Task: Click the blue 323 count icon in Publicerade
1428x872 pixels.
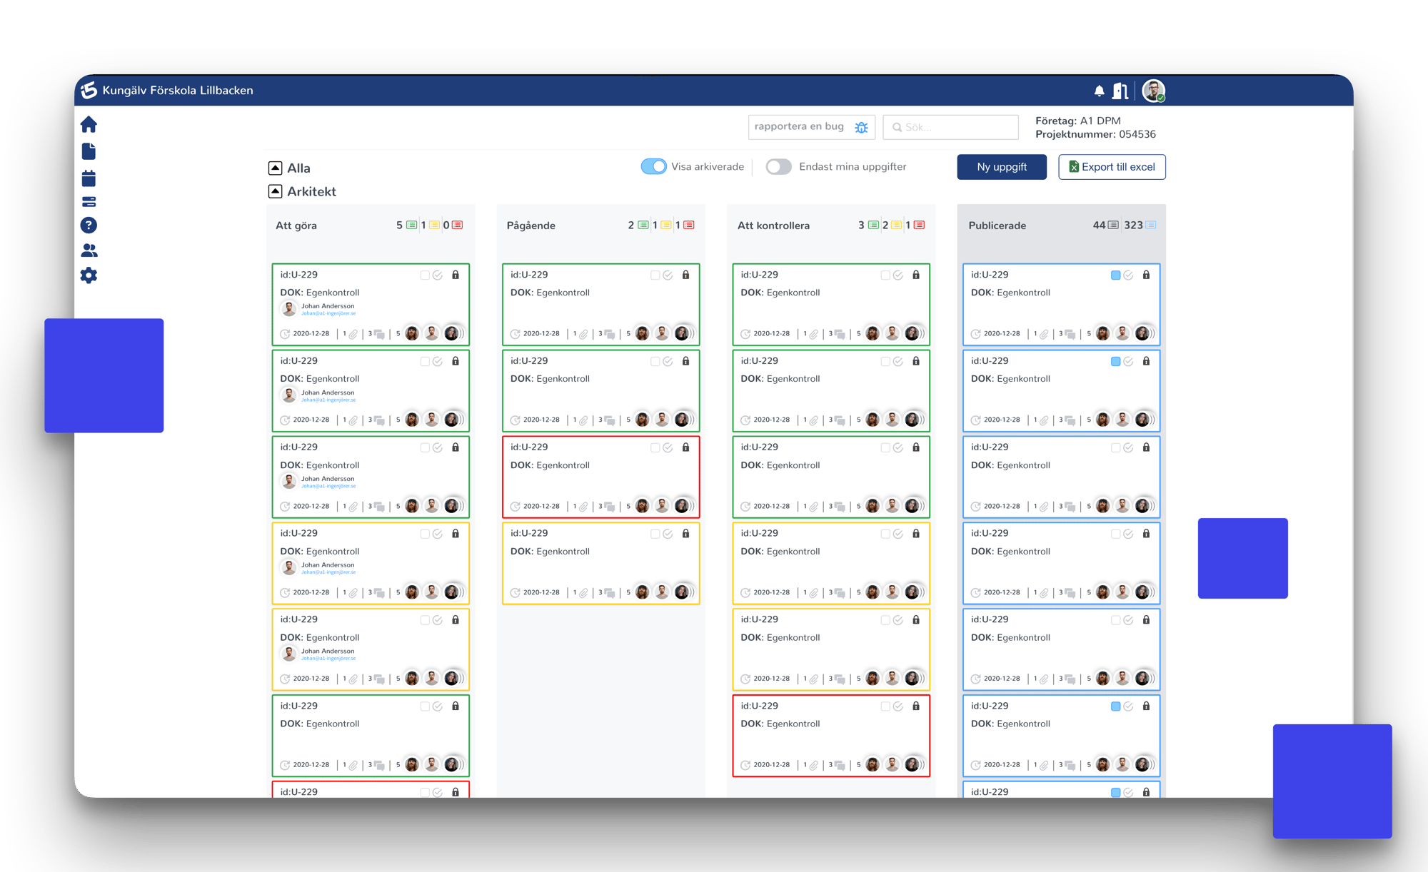Action: click(x=1151, y=225)
